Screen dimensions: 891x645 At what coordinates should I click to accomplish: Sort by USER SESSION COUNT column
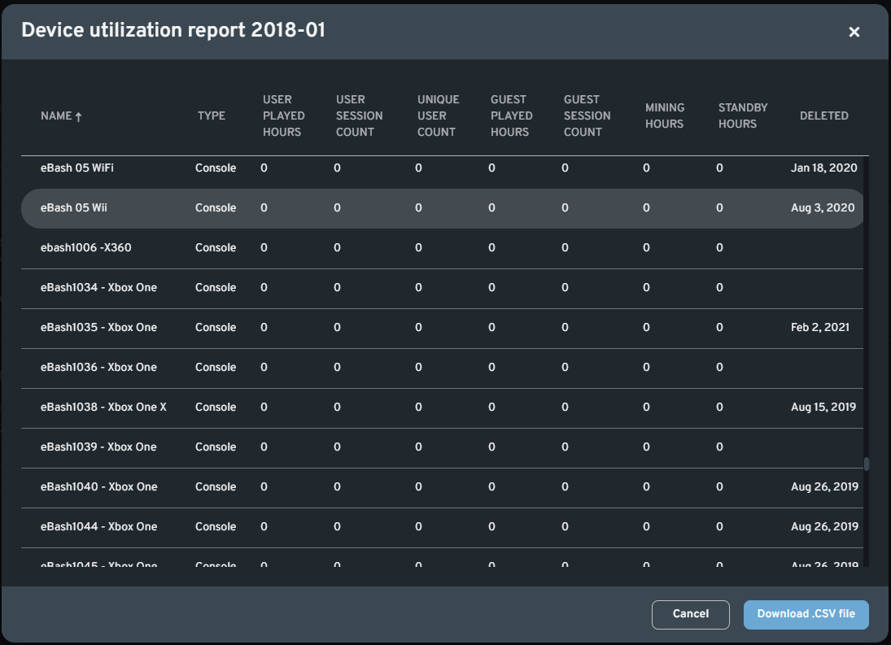[359, 115]
